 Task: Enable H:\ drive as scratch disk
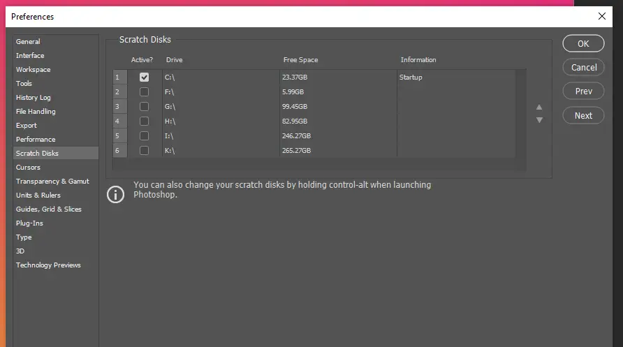tap(145, 121)
